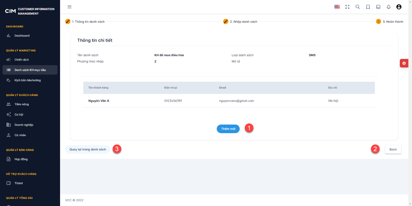Viewport: 412px width, 206px height.
Task: Click address cell Hà Nội
Action: pos(333,101)
